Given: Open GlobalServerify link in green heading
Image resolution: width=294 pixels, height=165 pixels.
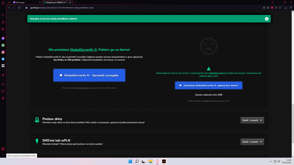Looking at the screenshot, I should coord(83,50).
